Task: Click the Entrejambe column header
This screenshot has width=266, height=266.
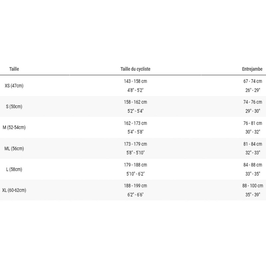Action: click(252, 69)
